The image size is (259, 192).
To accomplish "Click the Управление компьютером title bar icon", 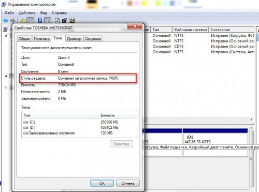I will pyautogui.click(x=4, y=4).
